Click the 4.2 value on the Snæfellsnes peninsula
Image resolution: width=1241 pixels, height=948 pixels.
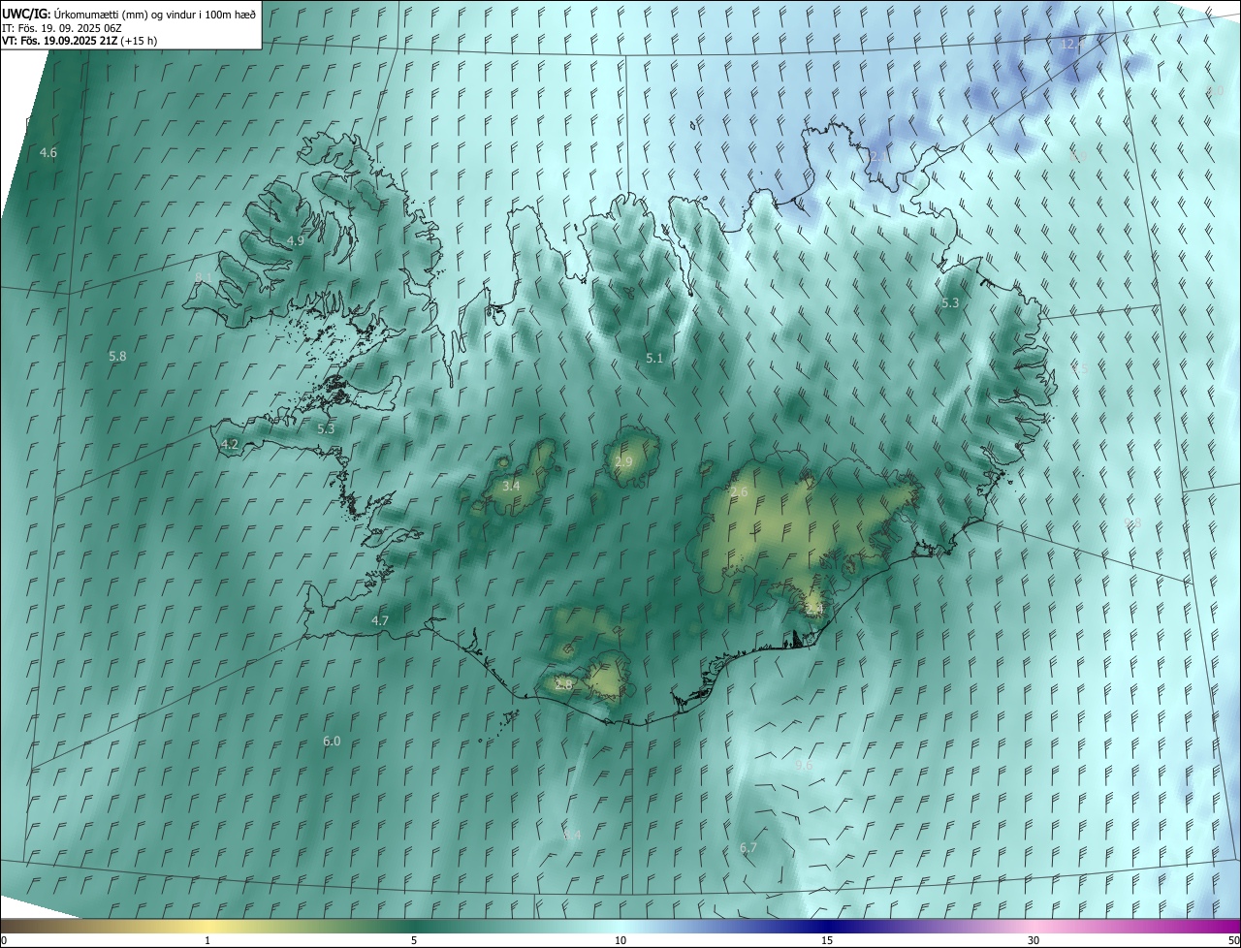pos(230,444)
